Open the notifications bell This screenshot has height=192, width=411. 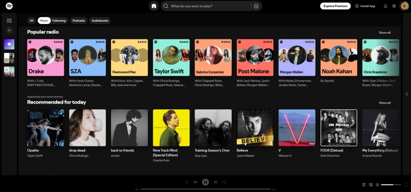(386, 6)
